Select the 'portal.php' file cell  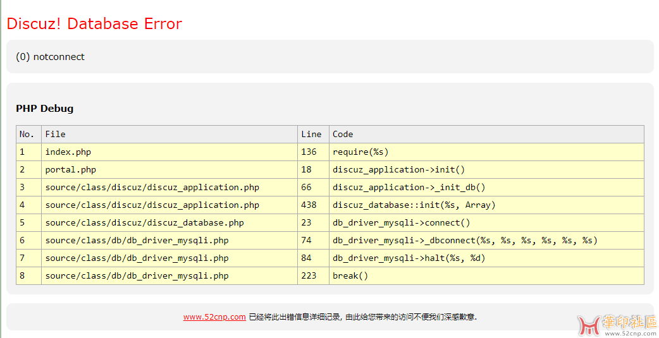point(169,169)
